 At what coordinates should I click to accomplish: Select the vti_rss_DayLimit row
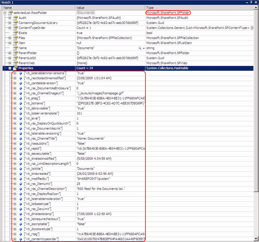tap(128, 209)
